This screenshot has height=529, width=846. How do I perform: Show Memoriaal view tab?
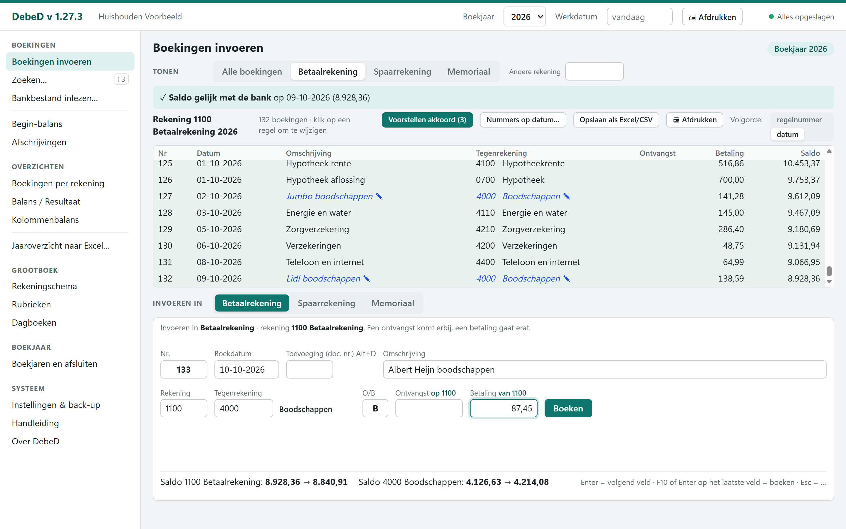click(x=469, y=72)
